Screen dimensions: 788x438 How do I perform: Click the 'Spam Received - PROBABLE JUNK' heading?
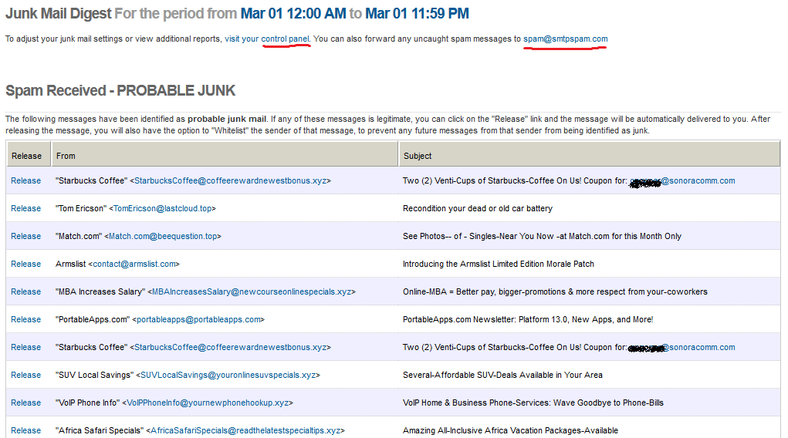120,90
